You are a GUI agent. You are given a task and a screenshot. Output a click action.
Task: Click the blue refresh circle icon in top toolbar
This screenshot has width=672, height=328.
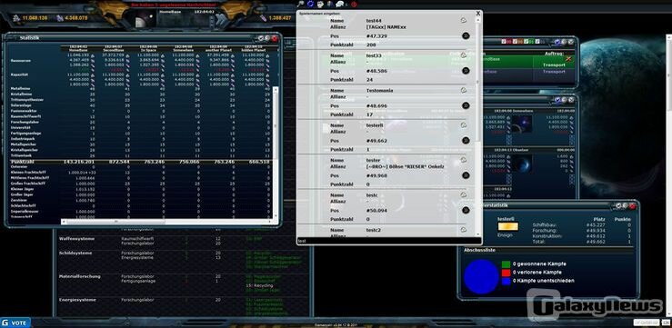click(x=310, y=4)
